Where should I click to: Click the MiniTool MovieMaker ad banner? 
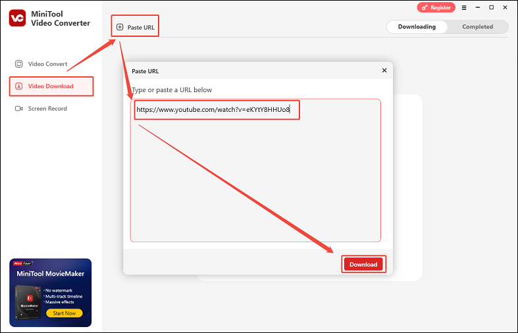50,293
